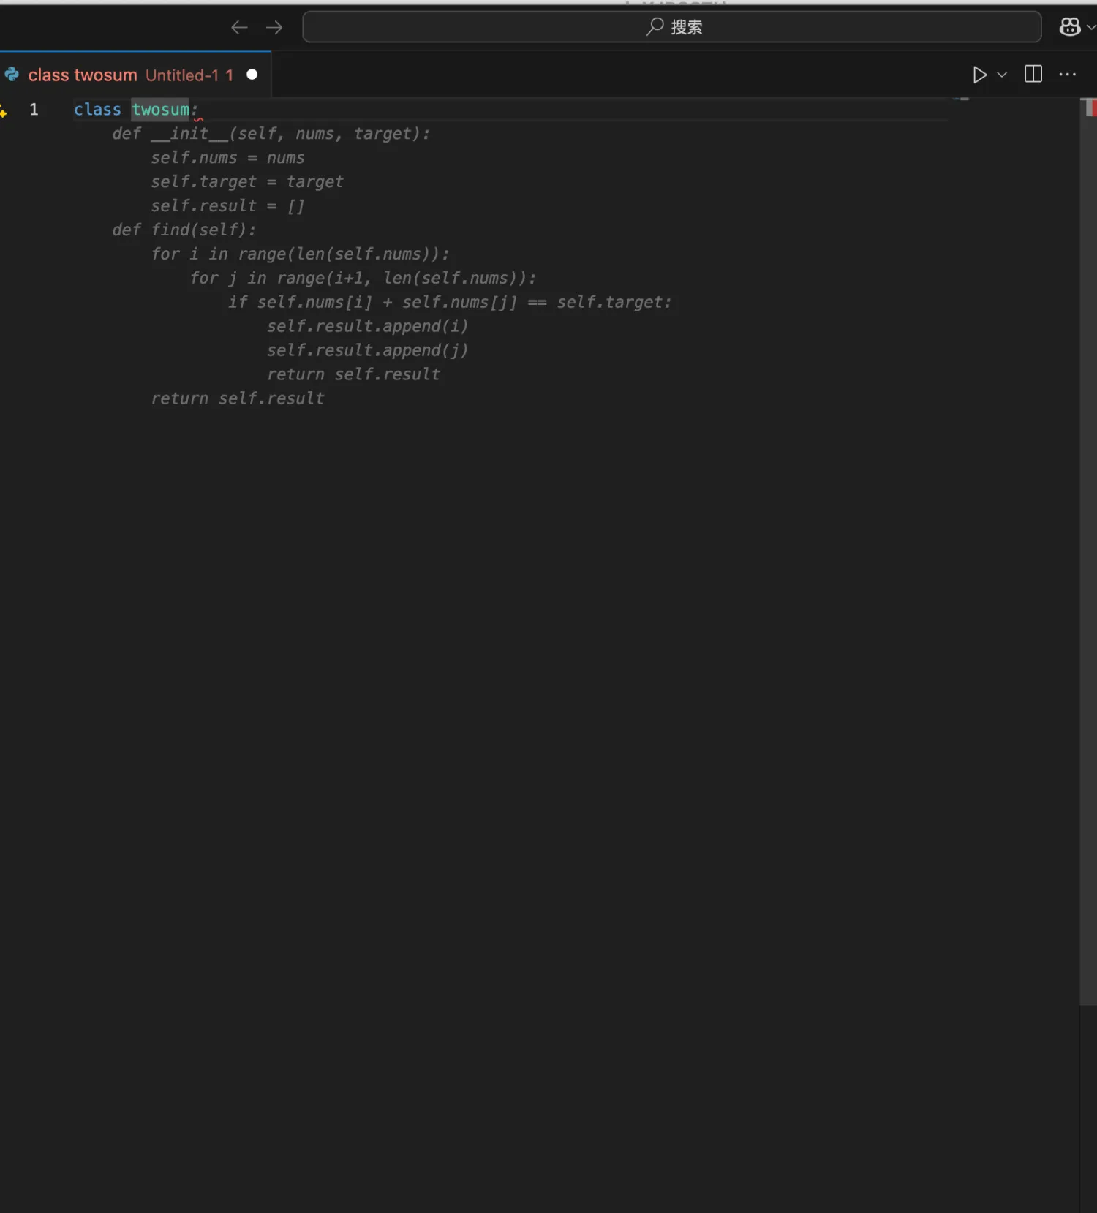Click the suggested 'self.result.append(j)' line
This screenshot has height=1213, width=1097.
pos(367,350)
